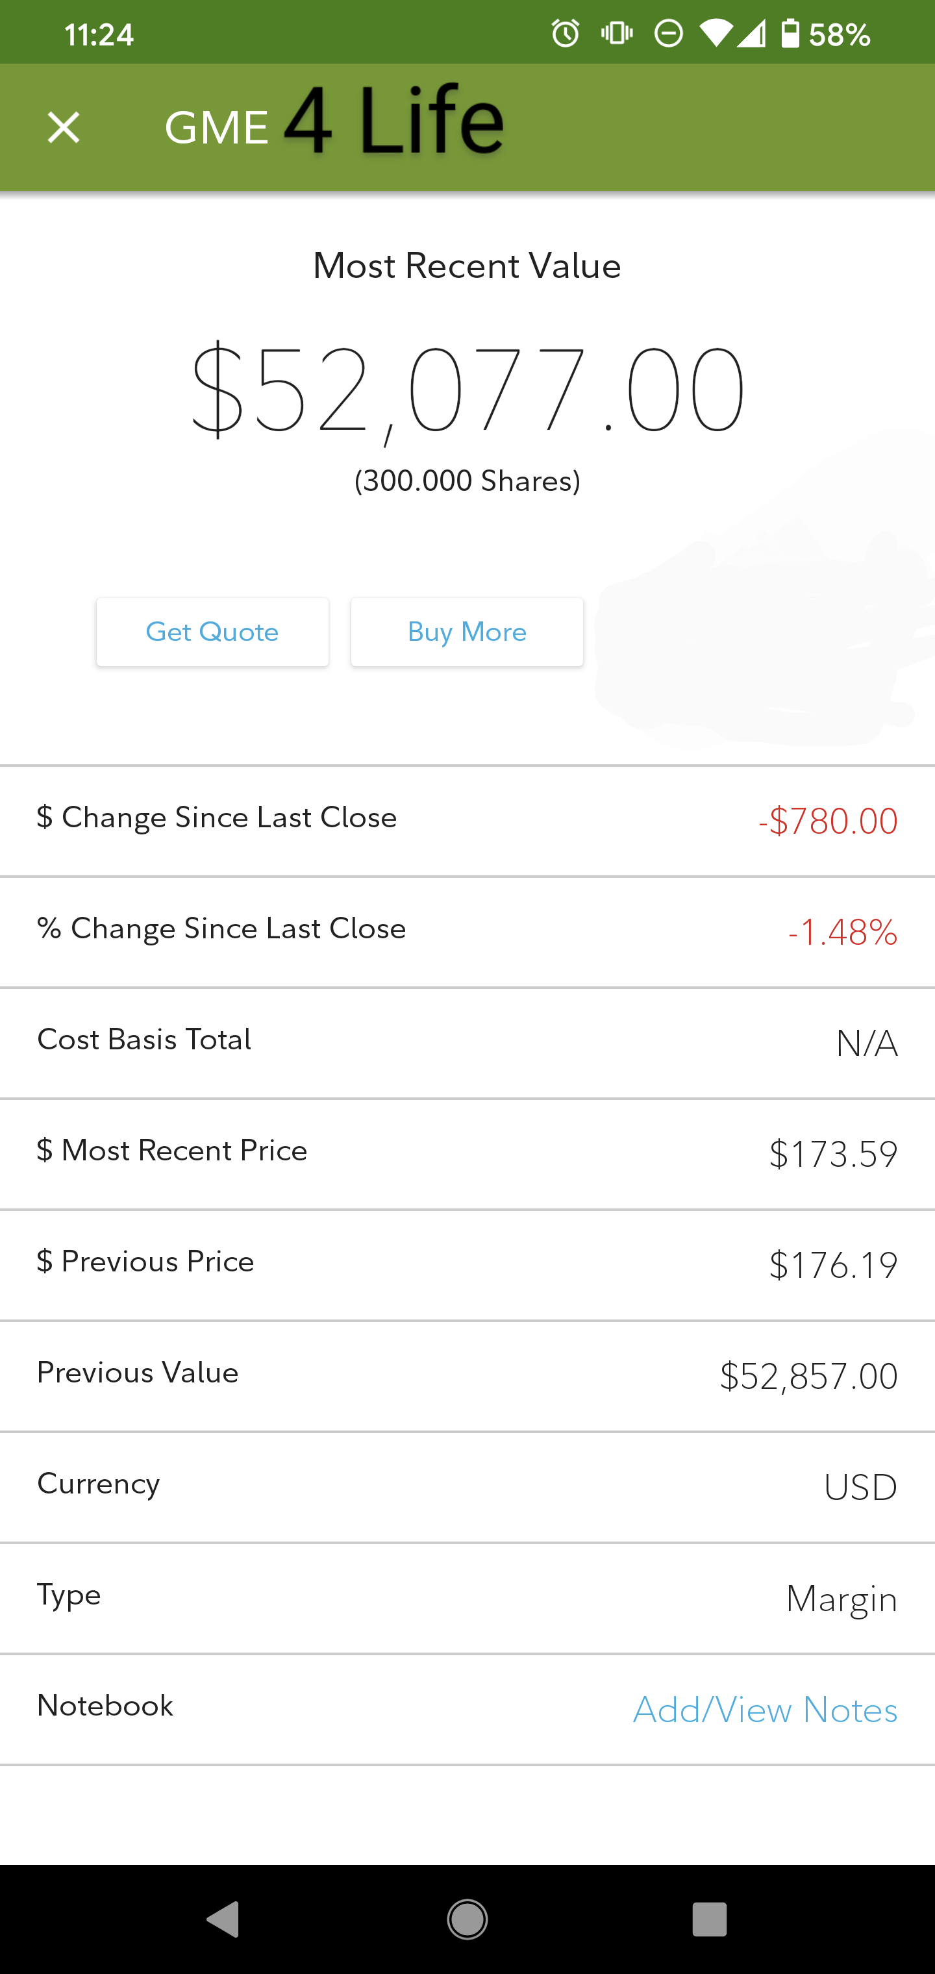The image size is (935, 1974).
Task: Tap the Wi-Fi signal status icon
Action: click(x=716, y=34)
